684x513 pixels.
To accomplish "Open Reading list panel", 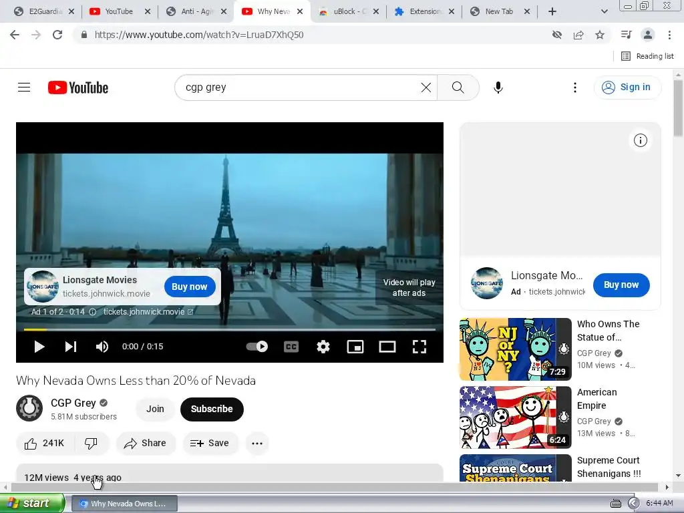I will [647, 56].
